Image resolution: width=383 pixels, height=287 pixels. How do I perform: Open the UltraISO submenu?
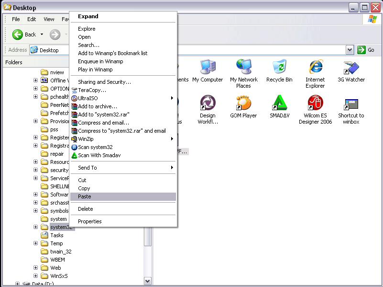172,98
